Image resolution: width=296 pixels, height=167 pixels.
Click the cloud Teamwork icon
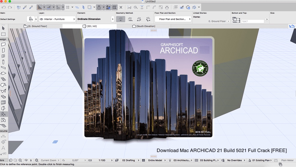[188, 7]
